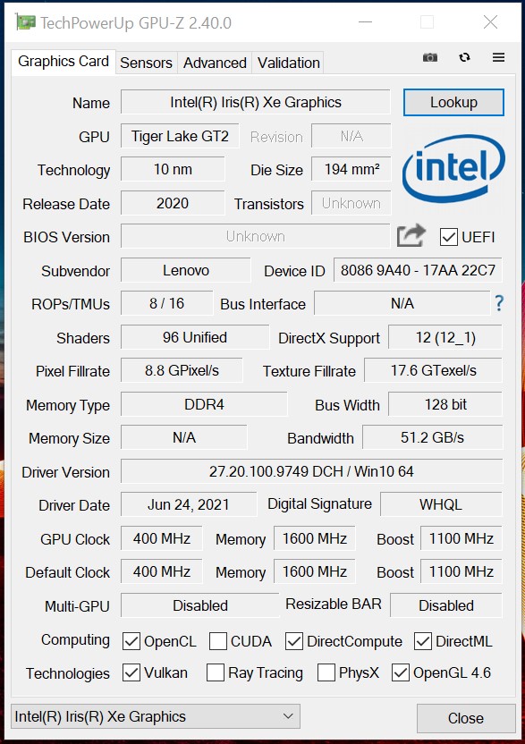This screenshot has height=744, width=525.
Task: Click the Close button at the bottom
Action: pos(466,718)
